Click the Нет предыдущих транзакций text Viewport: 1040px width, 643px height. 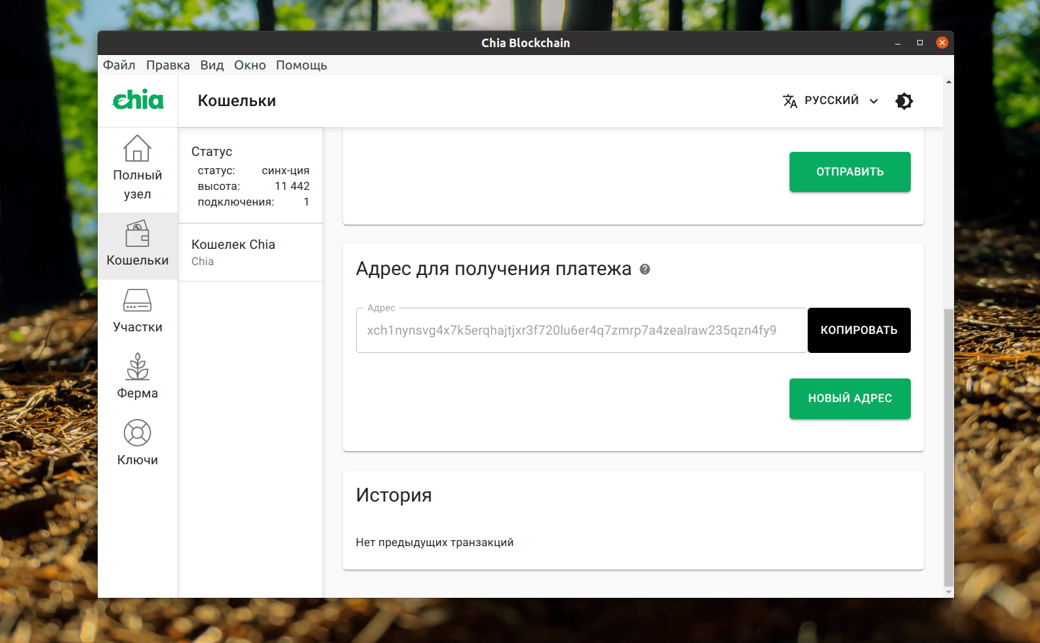pyautogui.click(x=435, y=542)
